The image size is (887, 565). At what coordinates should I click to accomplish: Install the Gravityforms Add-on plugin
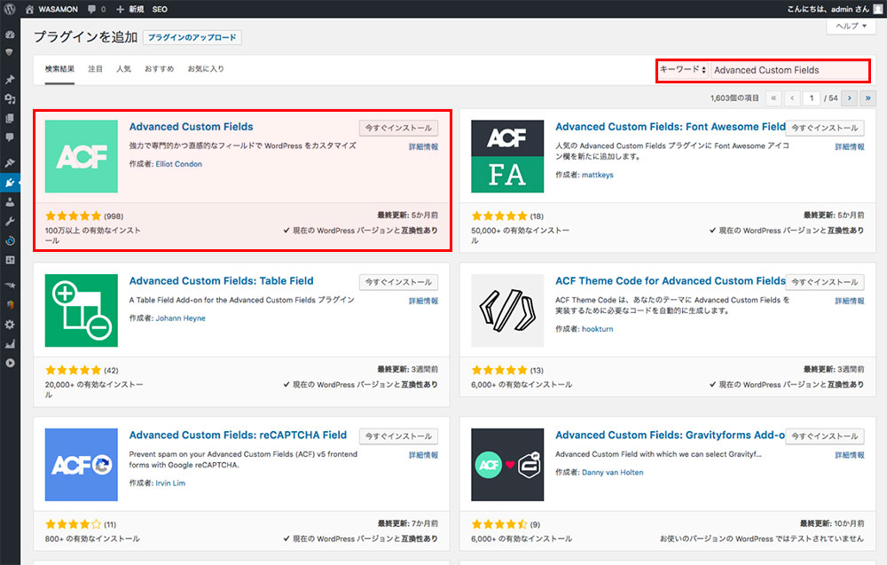[x=825, y=436]
